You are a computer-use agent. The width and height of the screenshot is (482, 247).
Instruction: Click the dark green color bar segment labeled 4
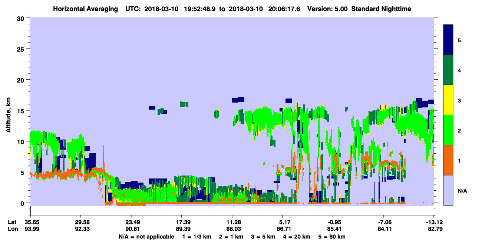pyautogui.click(x=448, y=70)
